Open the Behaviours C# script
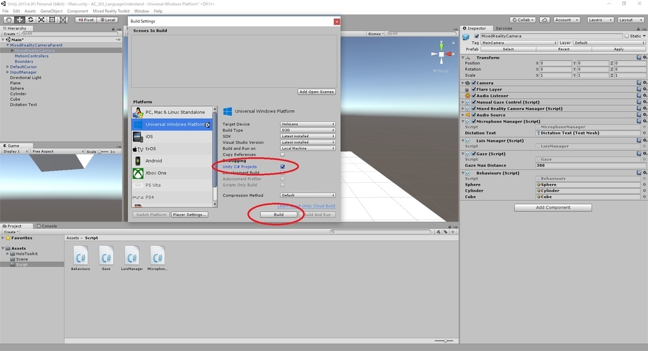 80,258
